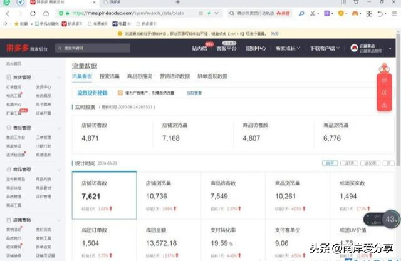Click the page vertical scrollbar
This screenshot has width=401, height=261.
[x=398, y=100]
